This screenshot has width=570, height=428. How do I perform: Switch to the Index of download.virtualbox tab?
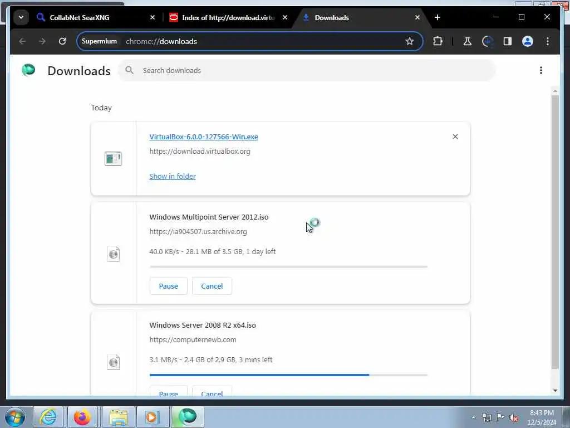click(228, 17)
